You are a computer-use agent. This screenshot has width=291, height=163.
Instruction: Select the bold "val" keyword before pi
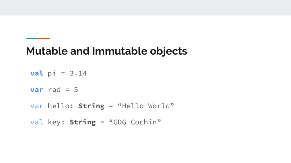tap(37, 74)
